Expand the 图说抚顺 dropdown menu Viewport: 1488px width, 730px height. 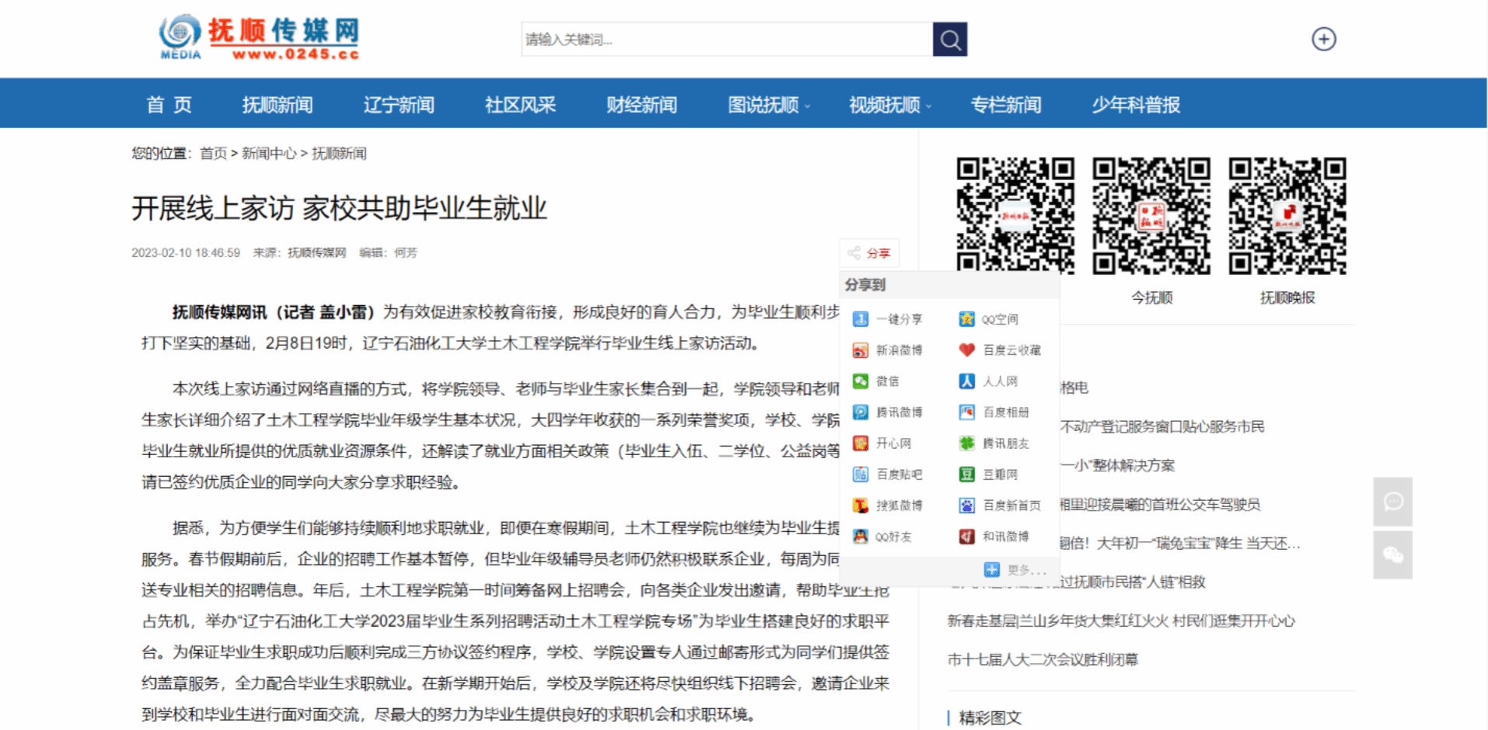pos(768,105)
